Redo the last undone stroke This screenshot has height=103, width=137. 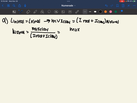point(112,6)
